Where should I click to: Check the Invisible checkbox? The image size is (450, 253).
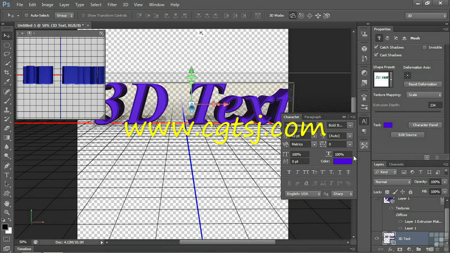pyautogui.click(x=425, y=47)
